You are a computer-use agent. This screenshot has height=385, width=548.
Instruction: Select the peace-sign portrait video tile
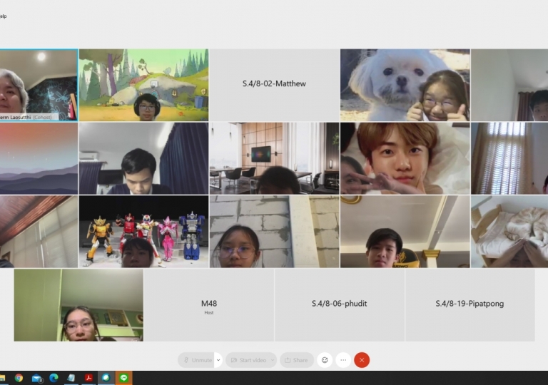(405, 158)
